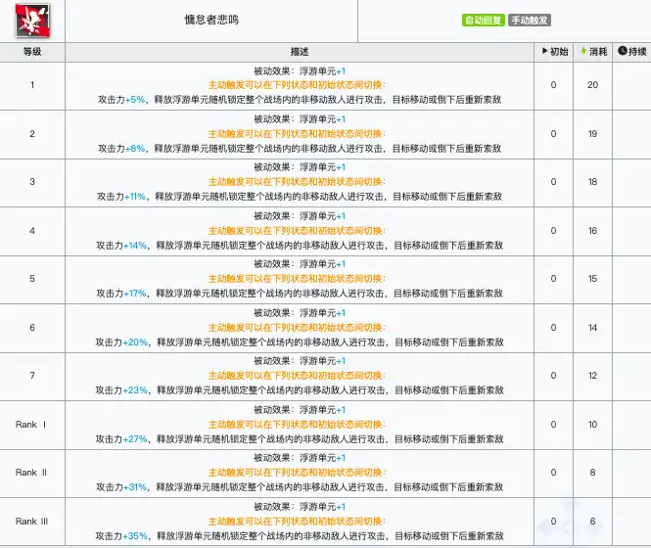Select the green 自动回复 tag
651x548 pixels.
pyautogui.click(x=483, y=20)
